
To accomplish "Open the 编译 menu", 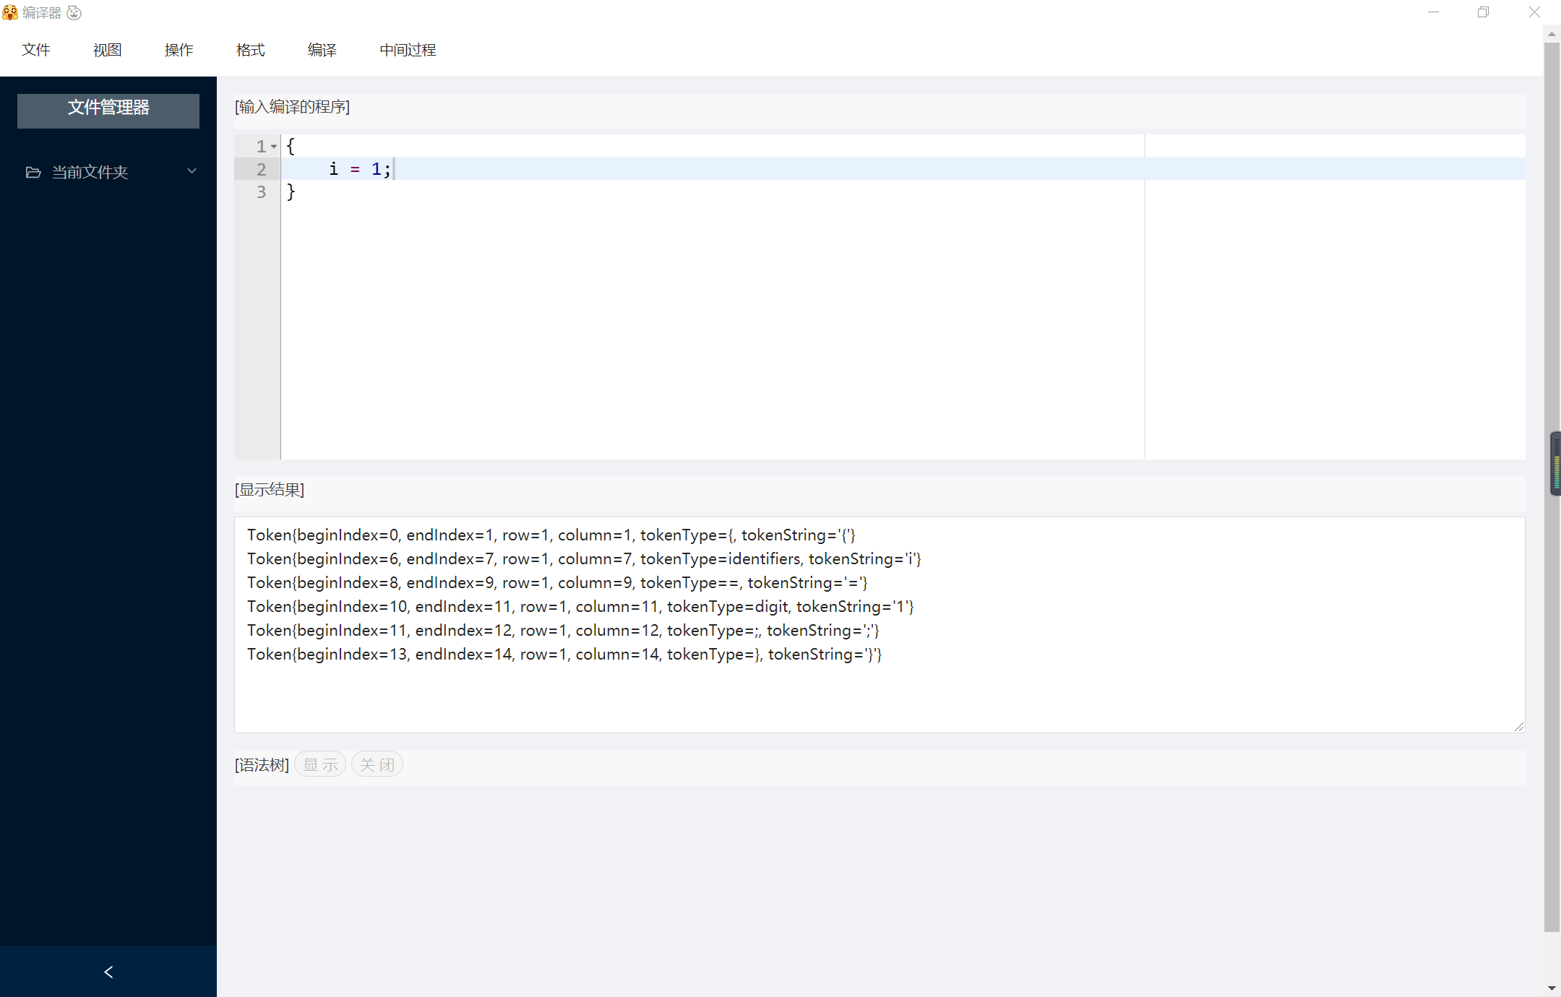I will [x=322, y=50].
